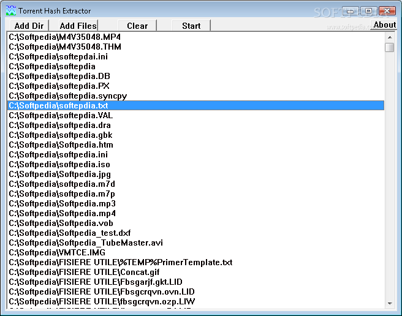Select the softepdia.PX entry

point(195,86)
